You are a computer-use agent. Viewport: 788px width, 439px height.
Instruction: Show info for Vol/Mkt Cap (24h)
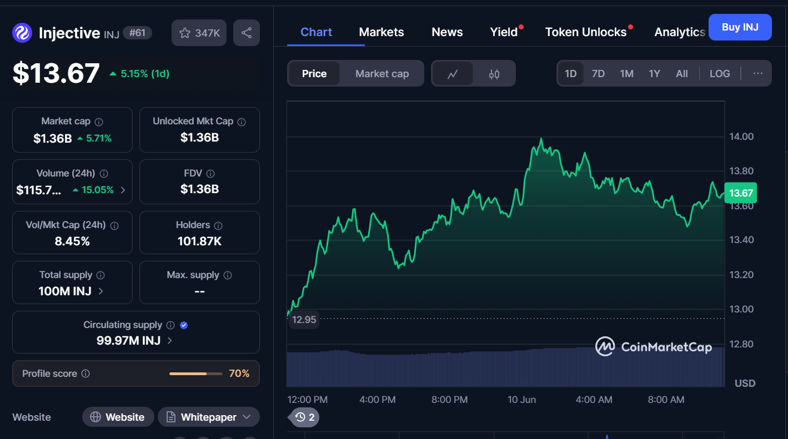click(114, 226)
